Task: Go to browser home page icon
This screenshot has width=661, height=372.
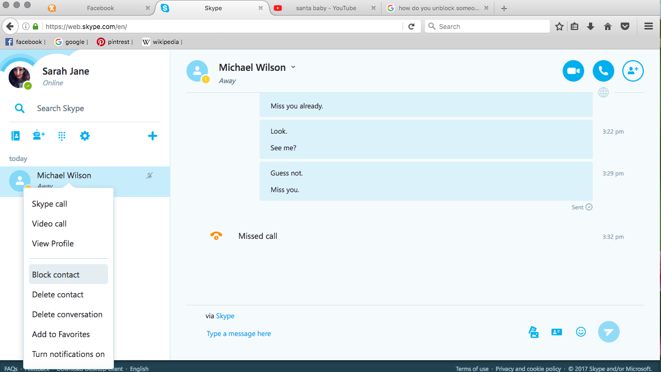Action: 608,26
